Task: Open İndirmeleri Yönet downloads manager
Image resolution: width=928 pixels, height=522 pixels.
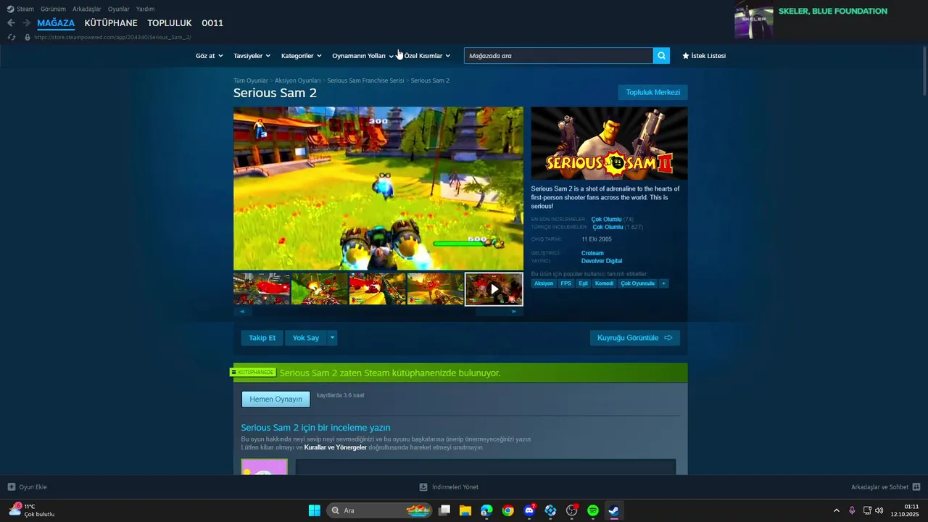Action: tap(449, 487)
